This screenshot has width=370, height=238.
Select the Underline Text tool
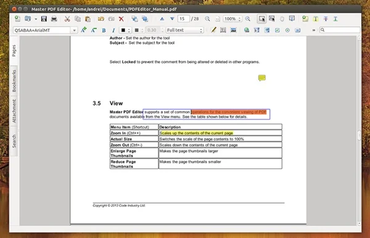coord(335,18)
